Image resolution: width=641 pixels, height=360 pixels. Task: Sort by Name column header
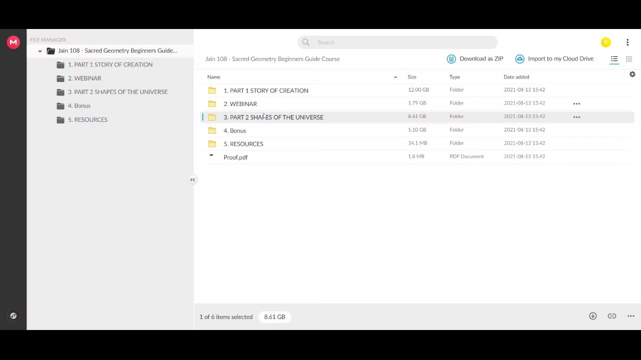(x=214, y=77)
